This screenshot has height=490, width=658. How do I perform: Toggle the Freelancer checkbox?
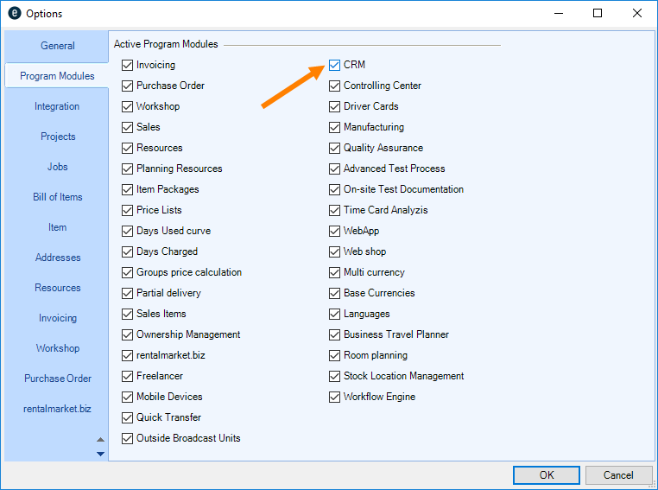point(128,376)
